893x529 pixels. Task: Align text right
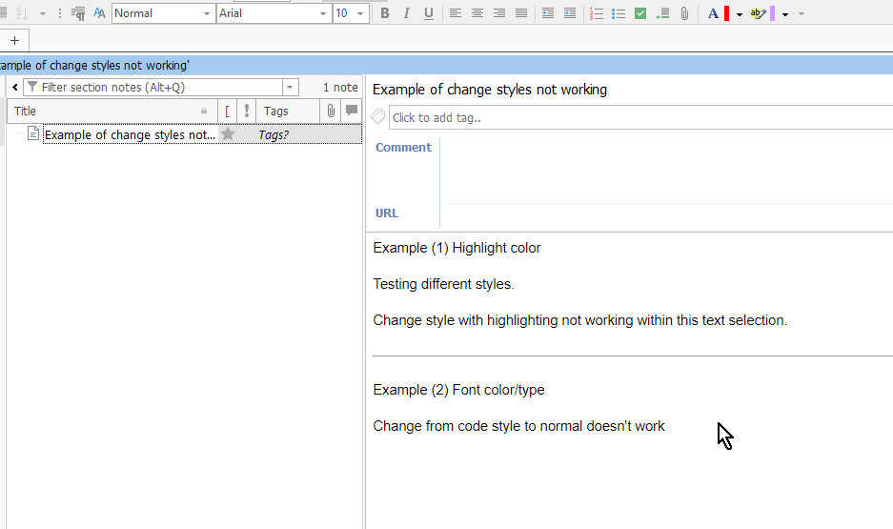pyautogui.click(x=498, y=13)
